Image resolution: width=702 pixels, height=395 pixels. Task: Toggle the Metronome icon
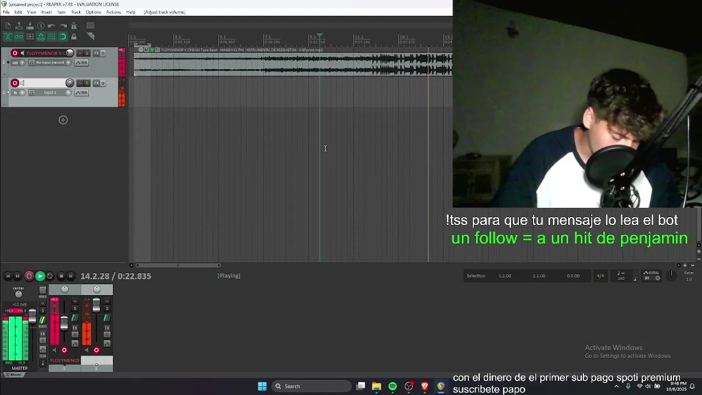click(74, 26)
